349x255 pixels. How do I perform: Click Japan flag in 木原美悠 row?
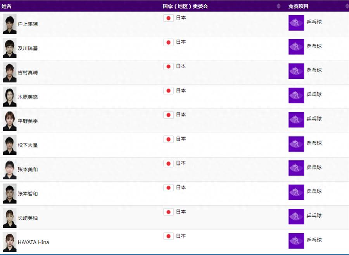click(169, 91)
